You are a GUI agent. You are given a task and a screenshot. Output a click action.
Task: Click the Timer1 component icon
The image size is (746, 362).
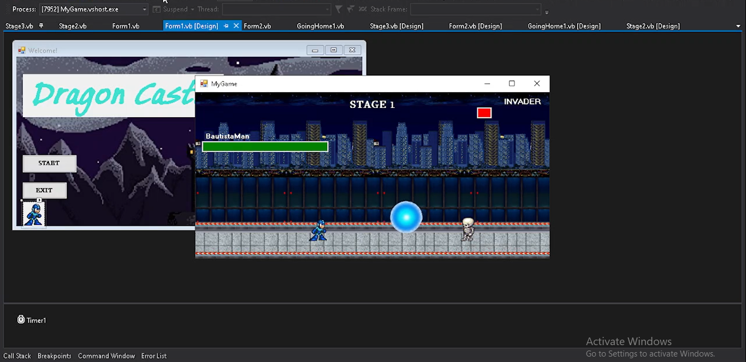21,319
